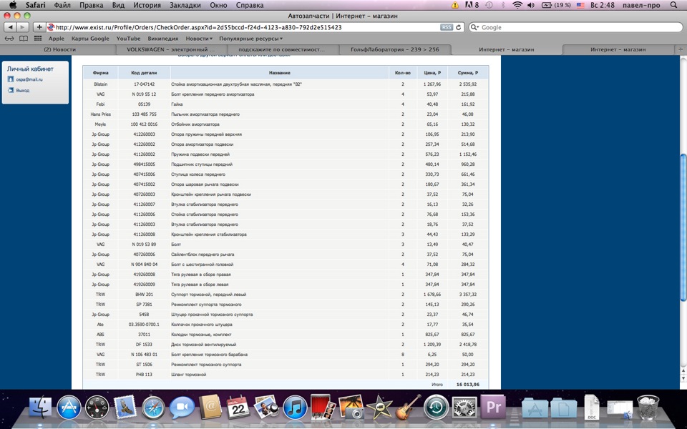Open the volume control in the menu bar
This screenshot has width=687, height=429.
530,5
